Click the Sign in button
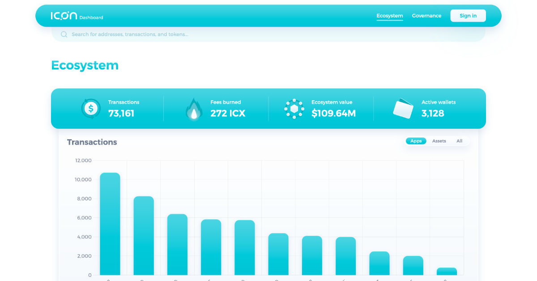 (x=468, y=16)
